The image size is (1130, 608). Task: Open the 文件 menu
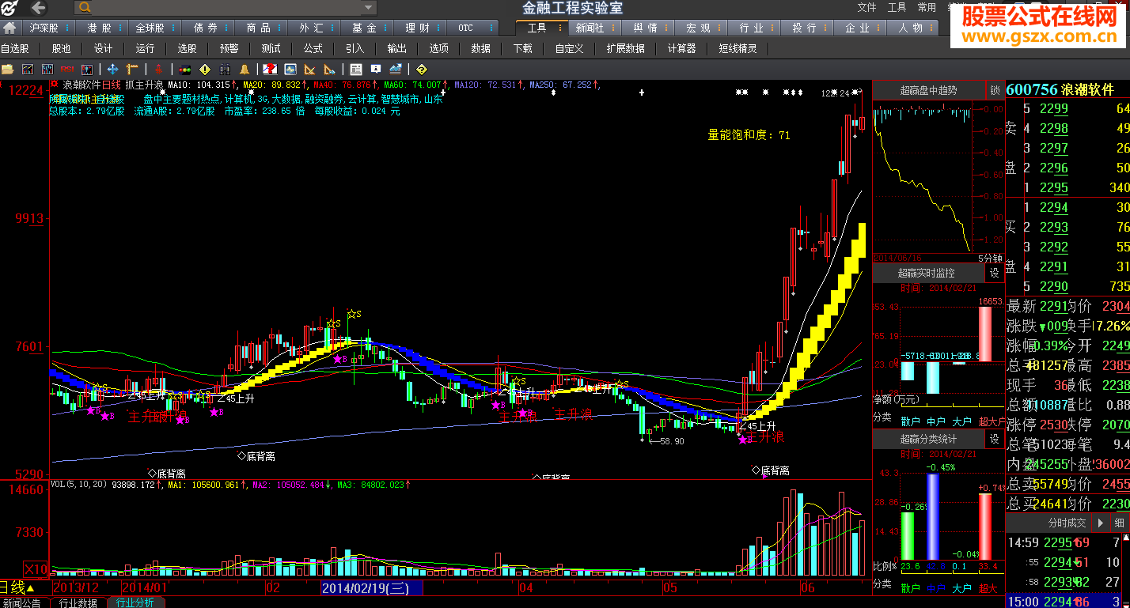[867, 7]
